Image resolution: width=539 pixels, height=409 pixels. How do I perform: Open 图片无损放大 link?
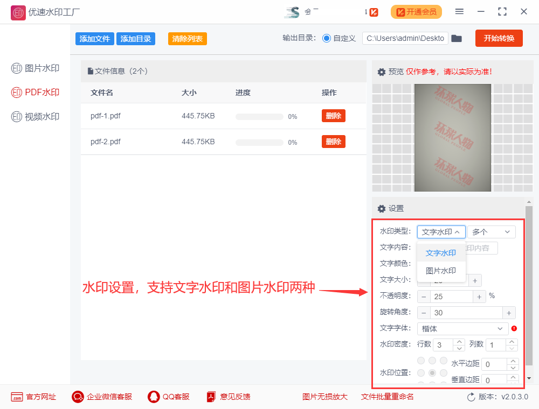coord(325,397)
